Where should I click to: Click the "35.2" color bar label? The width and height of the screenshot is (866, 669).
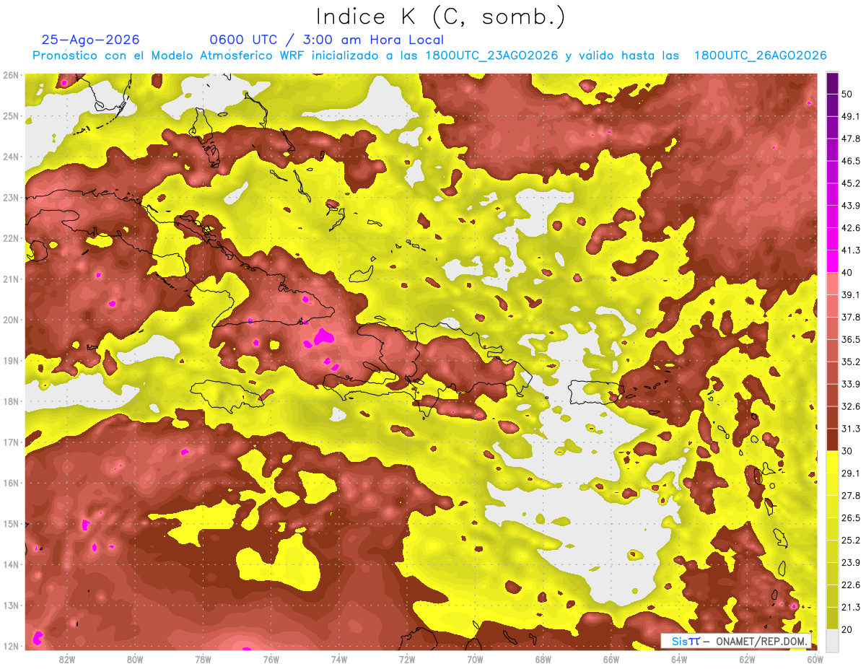coord(851,362)
